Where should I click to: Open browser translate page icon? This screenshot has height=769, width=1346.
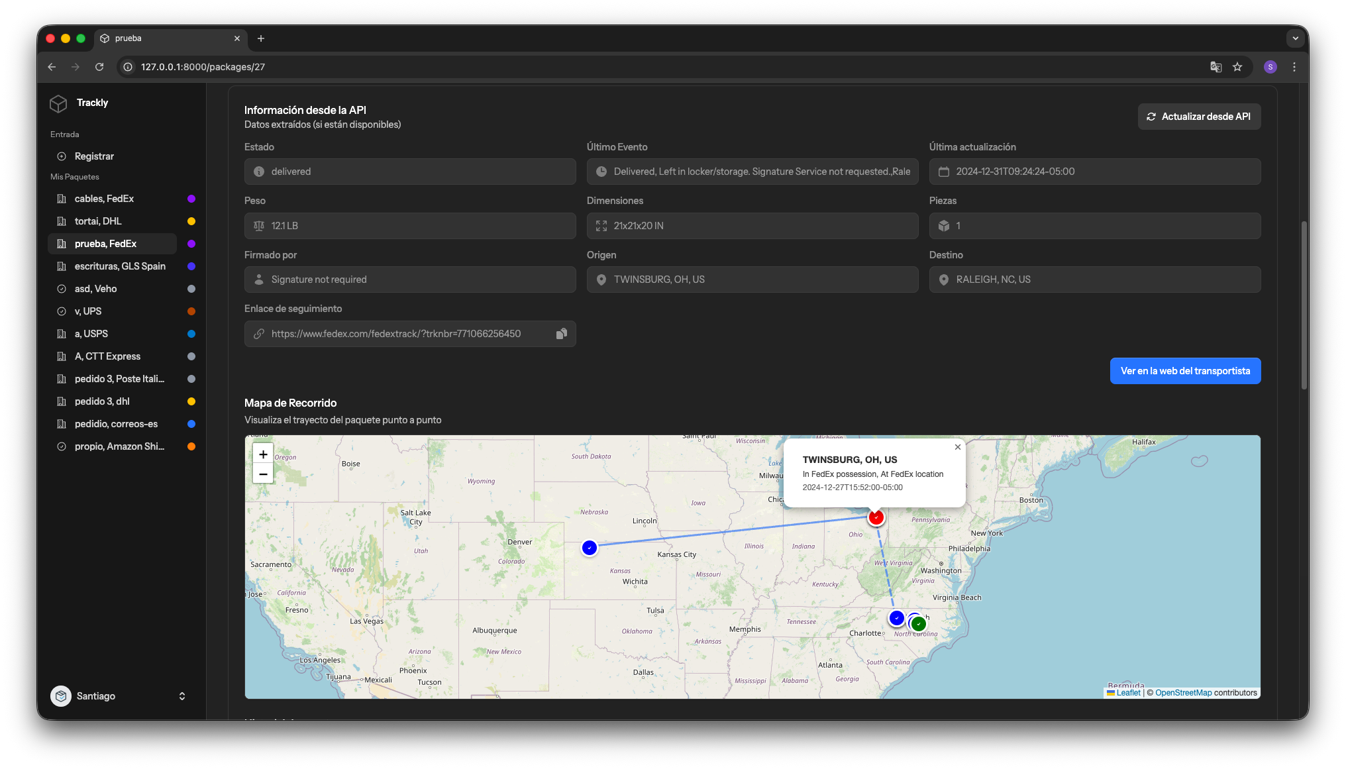[1216, 67]
